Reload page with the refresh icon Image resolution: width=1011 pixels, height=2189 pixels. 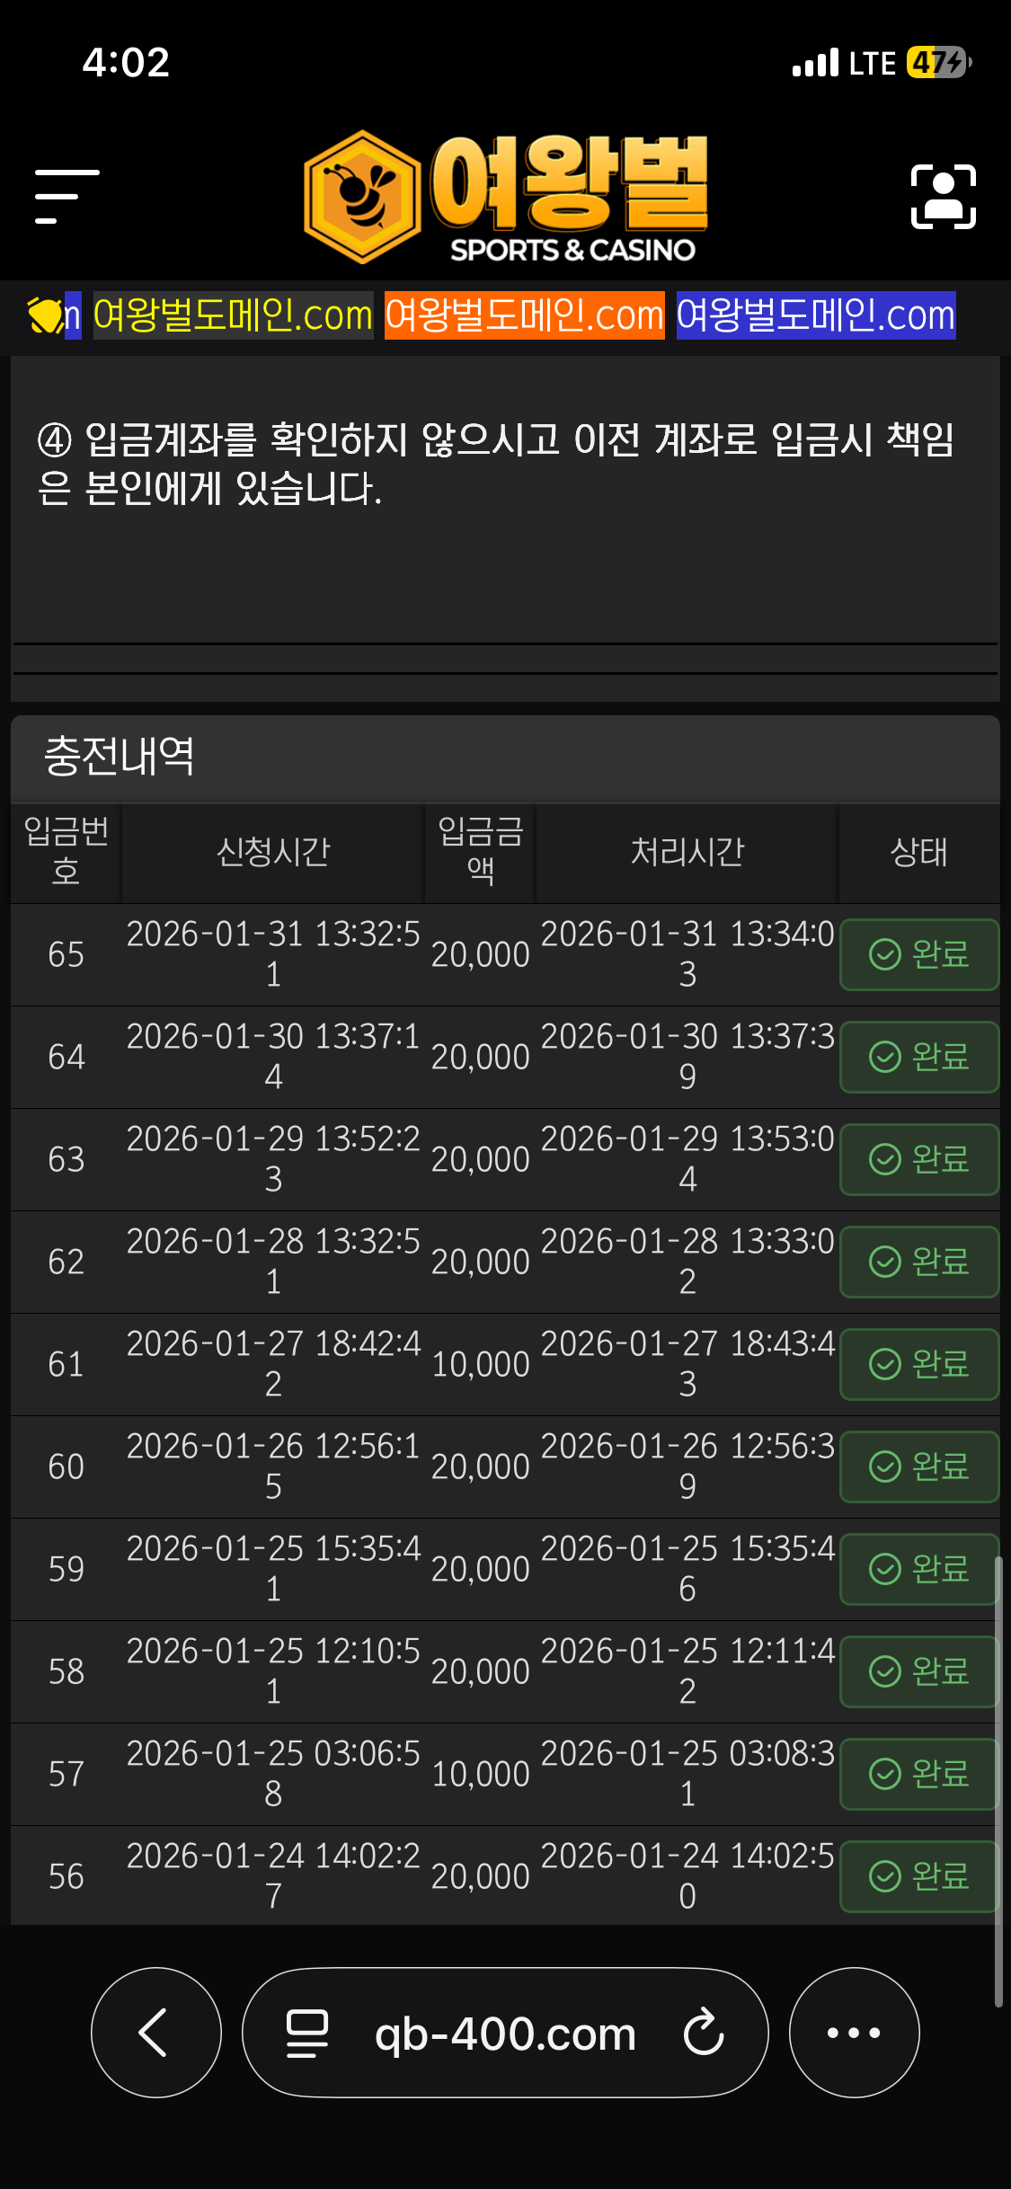(x=703, y=2033)
